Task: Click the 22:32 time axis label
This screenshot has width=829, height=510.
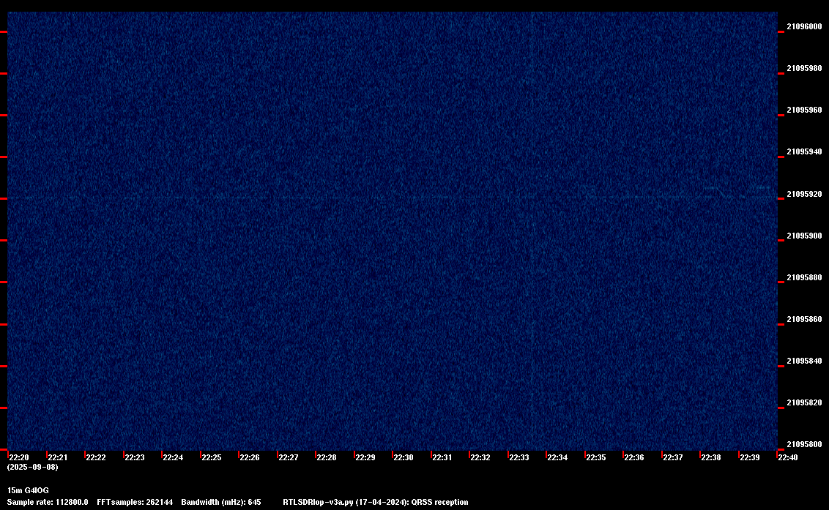Action: [x=480, y=457]
